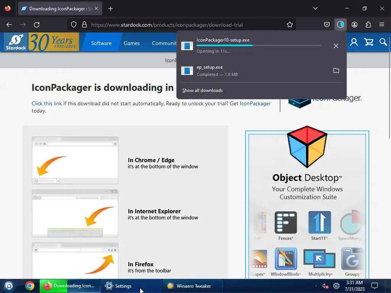Image resolution: width=391 pixels, height=293 pixels.
Task: Click the Stardock site search magnifier
Action: pos(383,42)
